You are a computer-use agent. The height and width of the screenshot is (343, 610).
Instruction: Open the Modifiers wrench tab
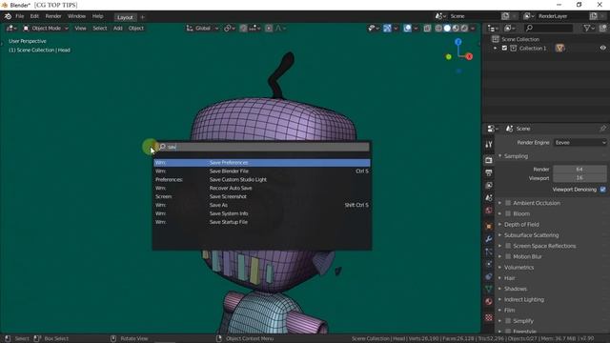(489, 239)
